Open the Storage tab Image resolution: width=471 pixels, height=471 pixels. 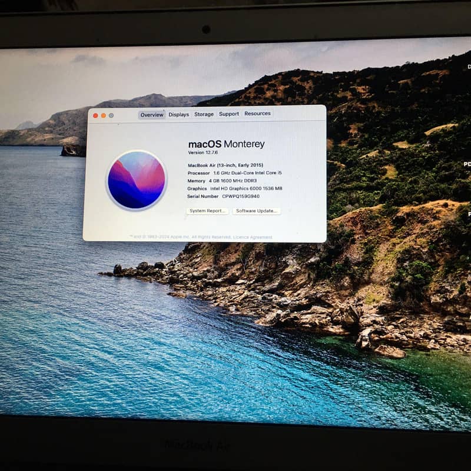coord(204,114)
